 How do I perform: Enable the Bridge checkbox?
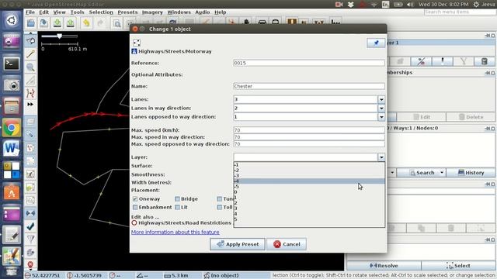click(x=178, y=199)
